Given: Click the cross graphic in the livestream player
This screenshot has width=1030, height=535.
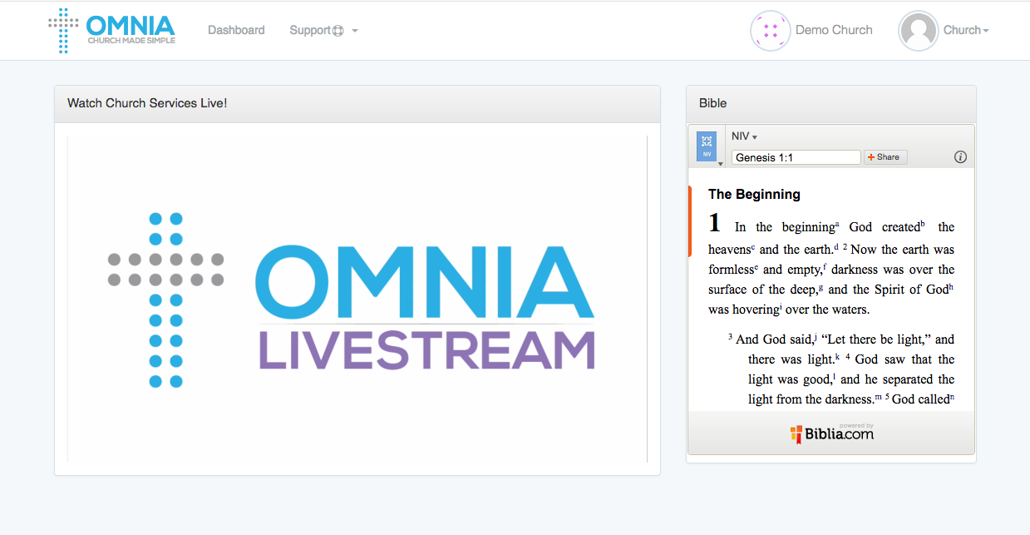Looking at the screenshot, I should coord(165,301).
